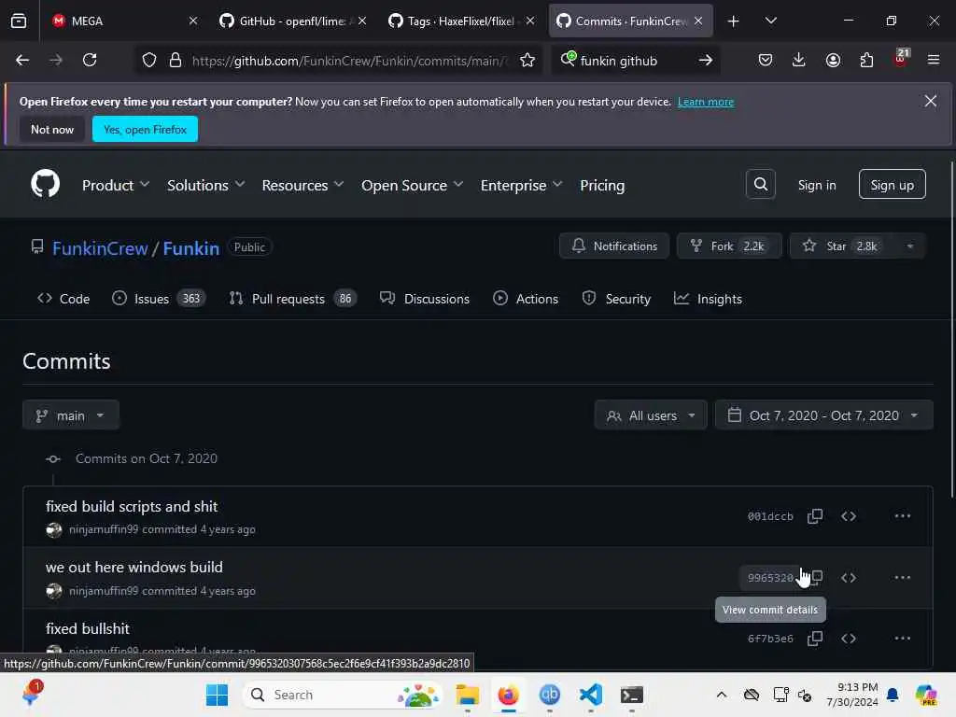This screenshot has width=956, height=717.
Task: Open the Security tab
Action: point(616,299)
